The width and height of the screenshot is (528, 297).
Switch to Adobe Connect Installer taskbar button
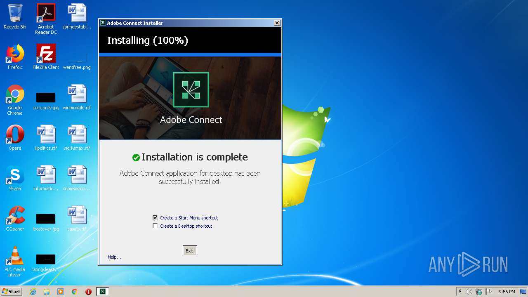[x=102, y=292]
